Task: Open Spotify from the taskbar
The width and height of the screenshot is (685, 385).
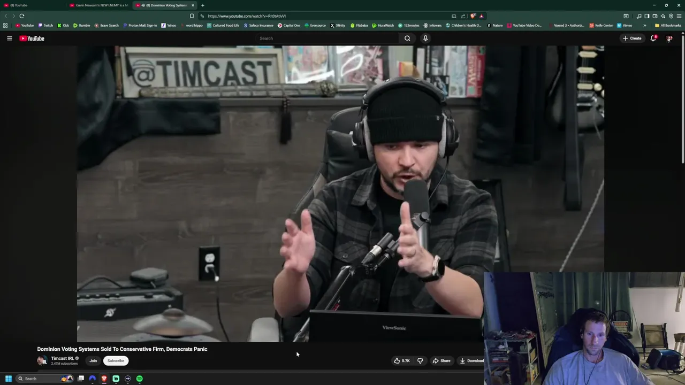Action: (x=139, y=379)
